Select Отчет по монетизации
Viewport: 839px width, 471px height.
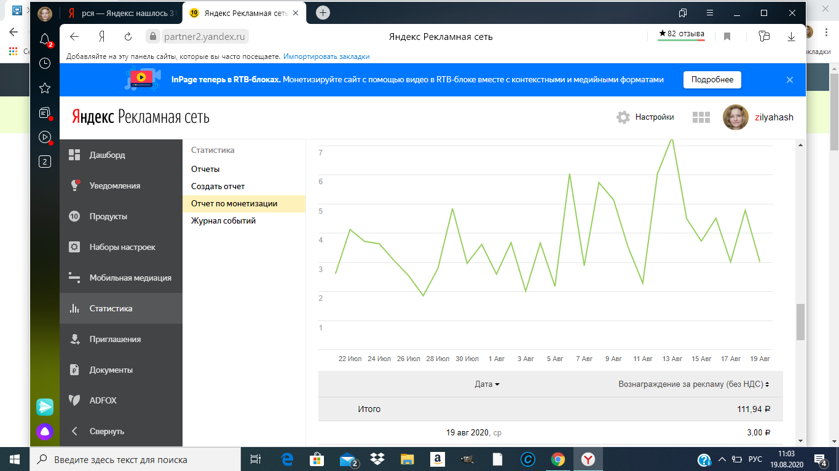point(244,203)
